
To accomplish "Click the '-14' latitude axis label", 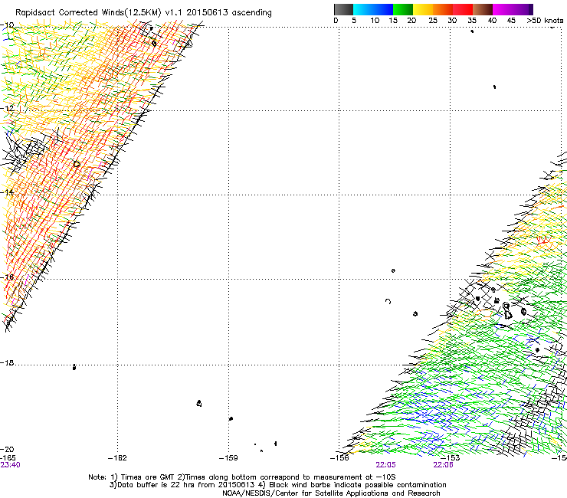I will (x=7, y=192).
